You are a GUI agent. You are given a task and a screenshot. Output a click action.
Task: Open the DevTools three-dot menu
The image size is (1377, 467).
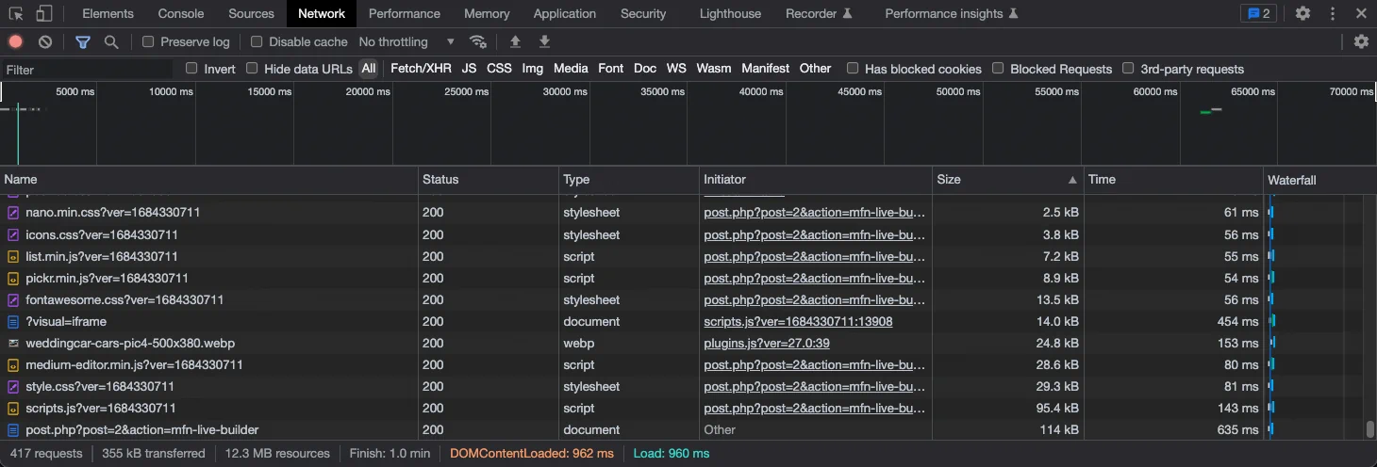[1333, 14]
